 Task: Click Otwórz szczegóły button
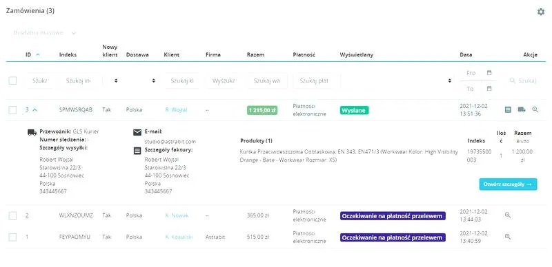tap(508, 184)
